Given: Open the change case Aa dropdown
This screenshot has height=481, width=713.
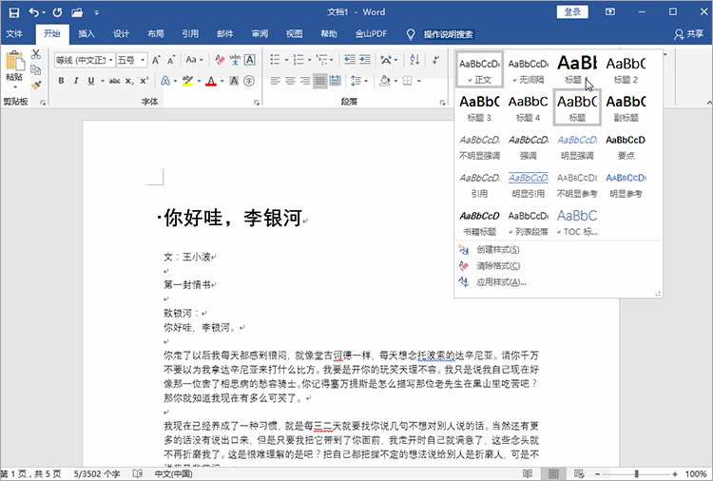Looking at the screenshot, I should (x=194, y=60).
